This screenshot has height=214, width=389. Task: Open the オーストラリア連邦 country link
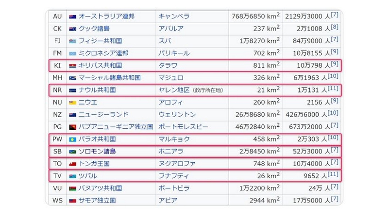[106, 16]
